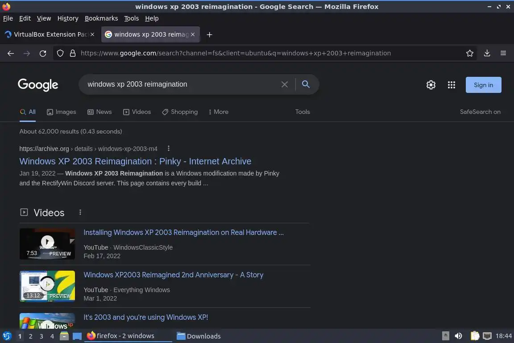
Task: Open SafeSearch on settings
Action: [x=480, y=112]
